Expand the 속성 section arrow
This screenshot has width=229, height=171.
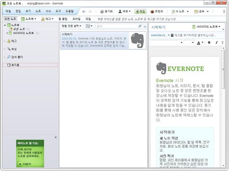(x=5, y=49)
